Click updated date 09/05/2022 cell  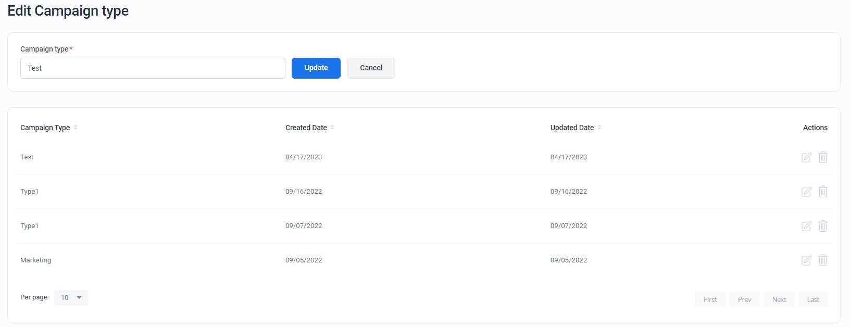coord(569,260)
